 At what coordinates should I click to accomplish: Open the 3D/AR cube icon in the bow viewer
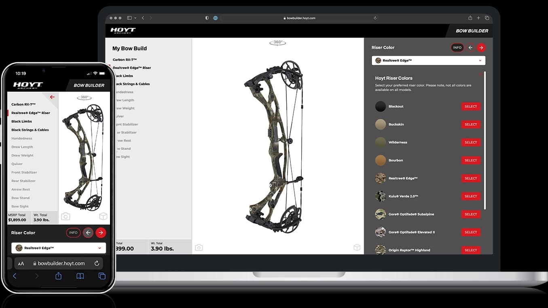coord(357,247)
